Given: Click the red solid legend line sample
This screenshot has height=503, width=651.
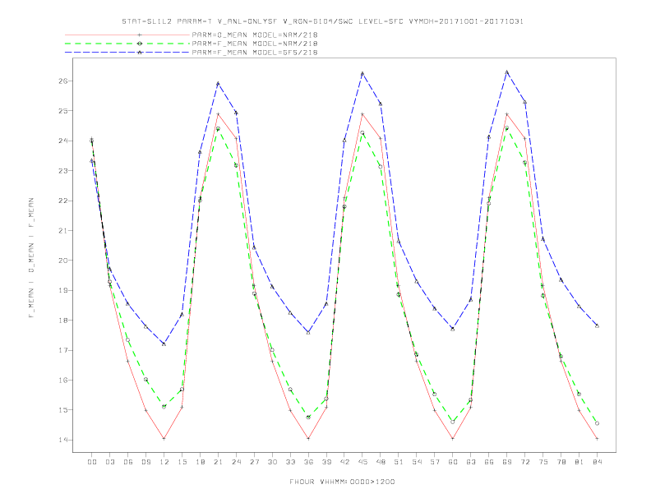Looking at the screenshot, I should pos(127,35).
